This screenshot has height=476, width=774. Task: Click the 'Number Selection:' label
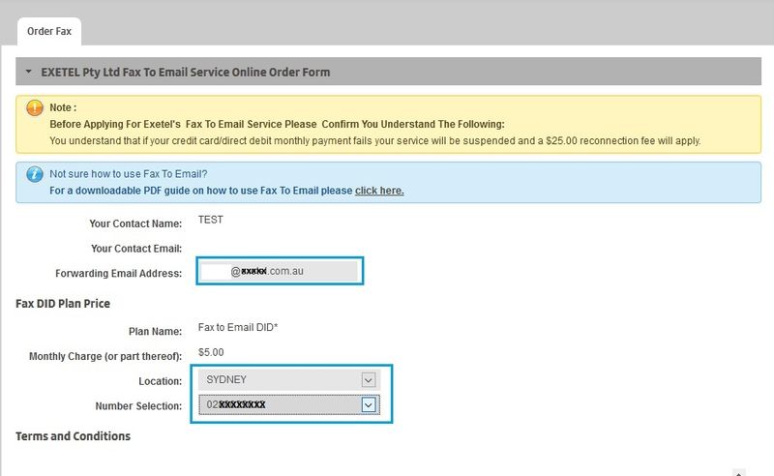(138, 406)
